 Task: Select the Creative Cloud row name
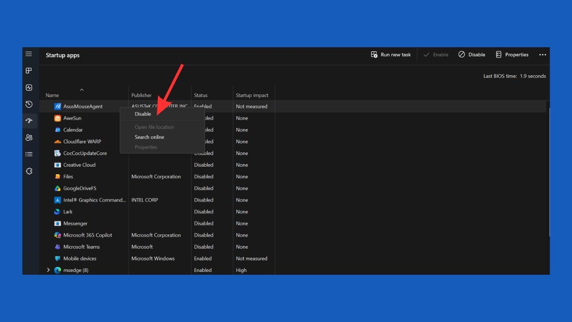[x=79, y=165]
